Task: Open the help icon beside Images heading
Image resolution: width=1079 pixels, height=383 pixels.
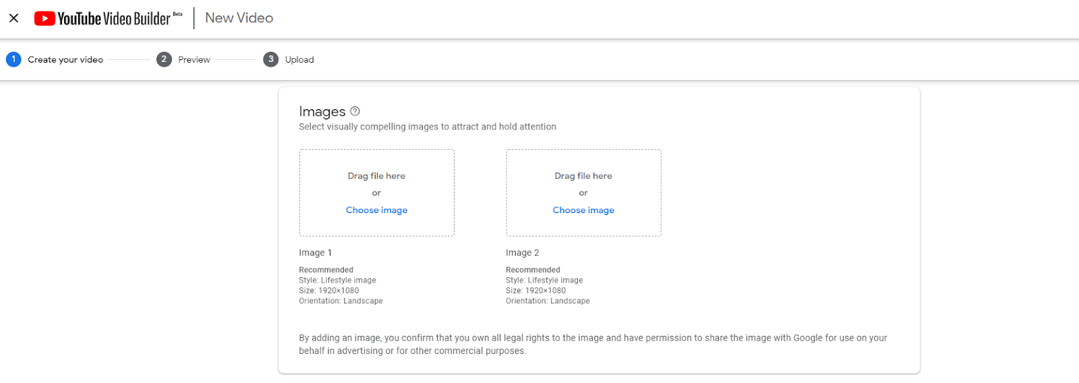Action: 355,111
